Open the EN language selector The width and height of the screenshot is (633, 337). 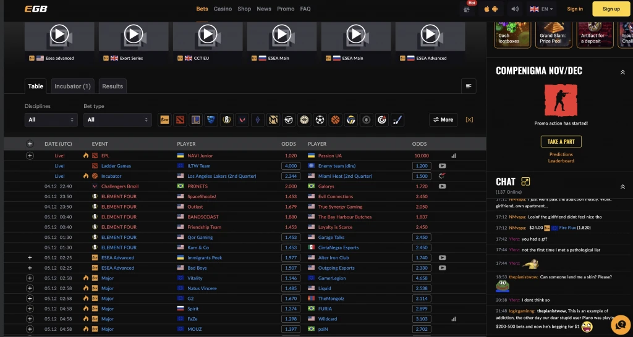[x=542, y=9]
